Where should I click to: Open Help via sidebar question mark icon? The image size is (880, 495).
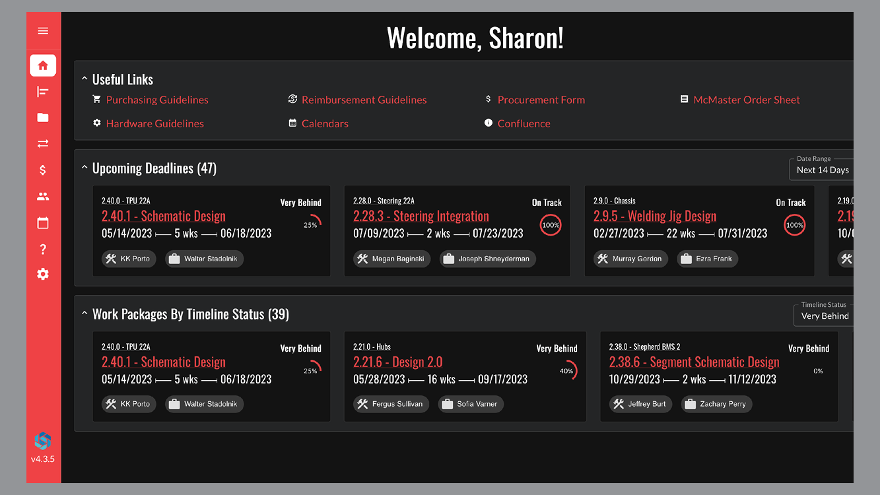point(43,249)
